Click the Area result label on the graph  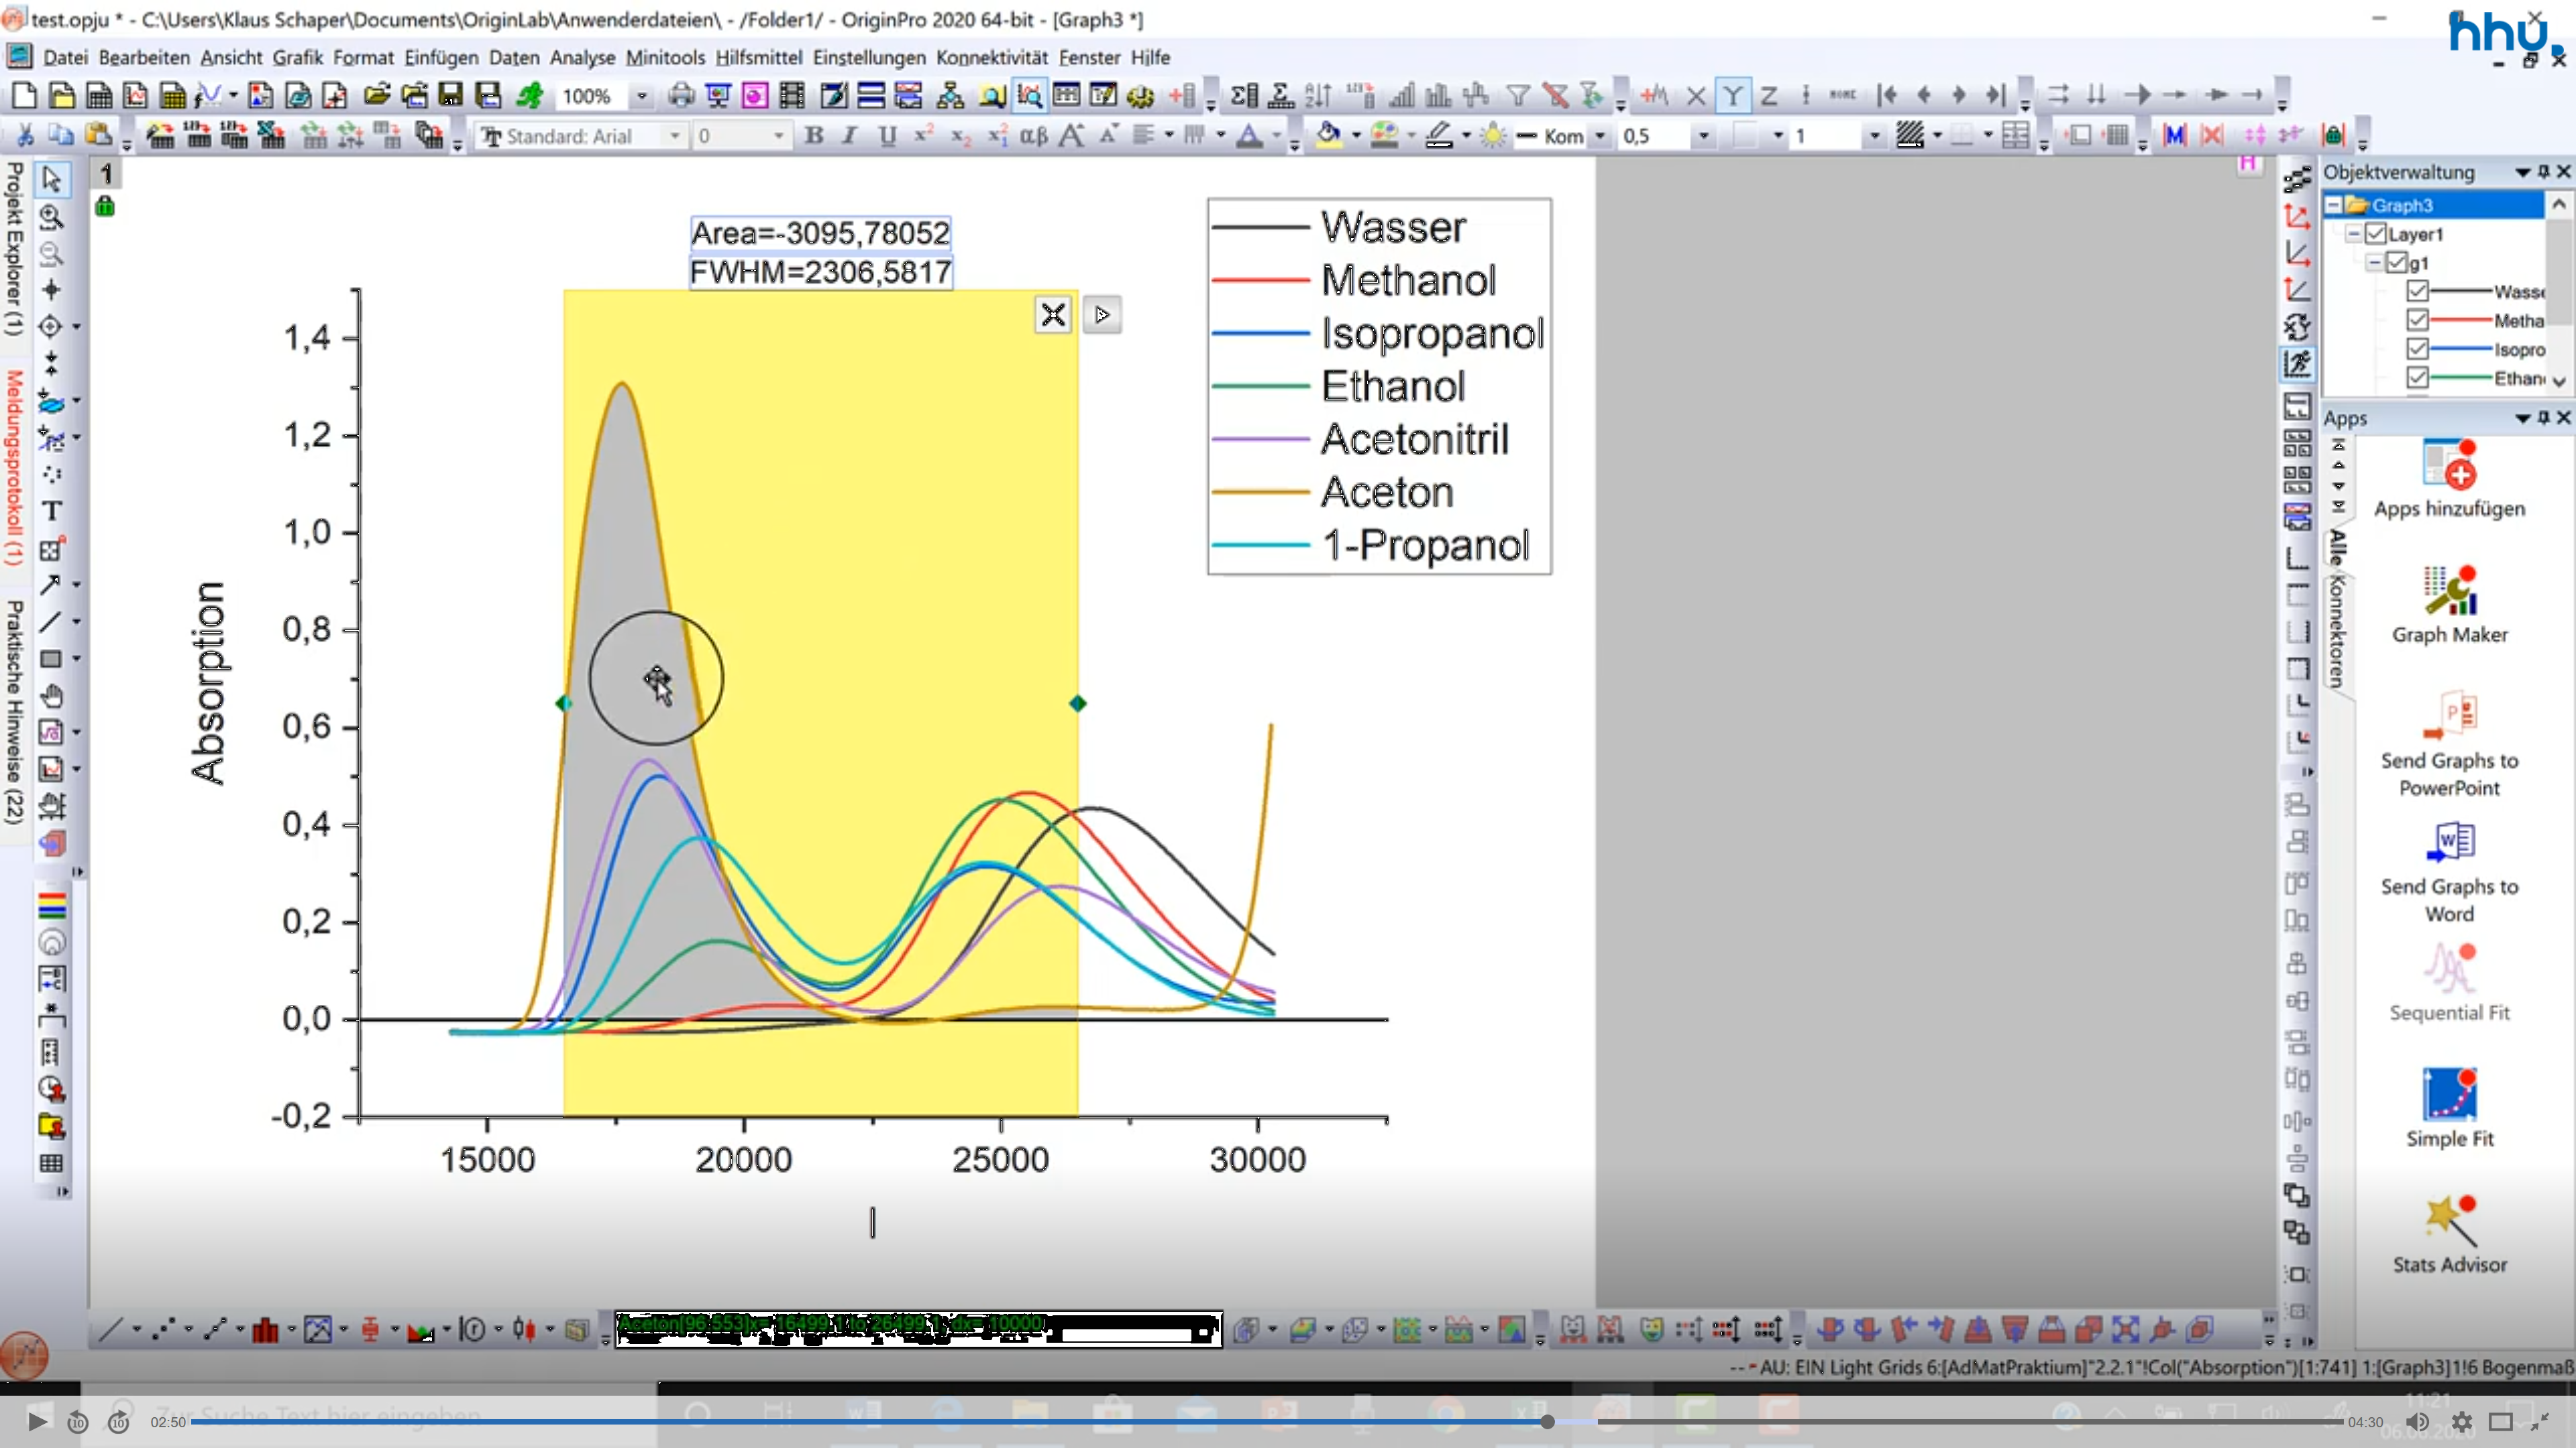[x=820, y=234]
